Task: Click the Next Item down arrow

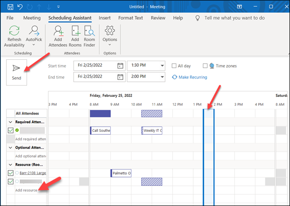Action: coord(49,7)
